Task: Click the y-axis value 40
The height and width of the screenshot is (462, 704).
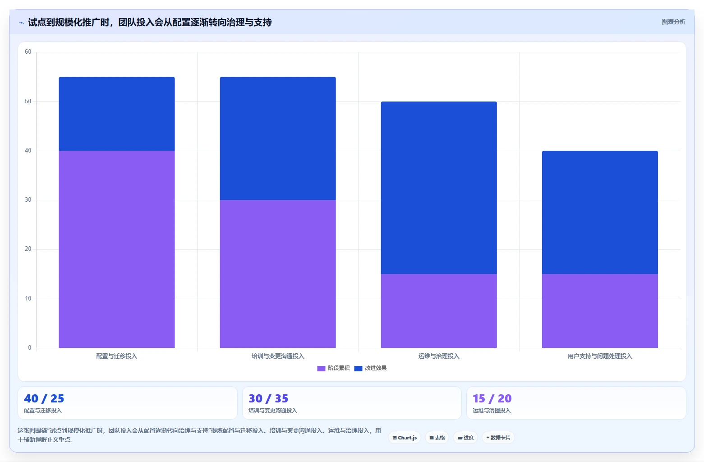Action: 28,151
